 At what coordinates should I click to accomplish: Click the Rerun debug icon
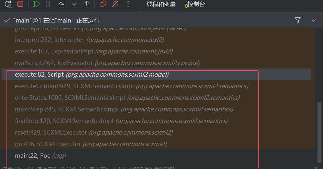pyautogui.click(x=8, y=4)
